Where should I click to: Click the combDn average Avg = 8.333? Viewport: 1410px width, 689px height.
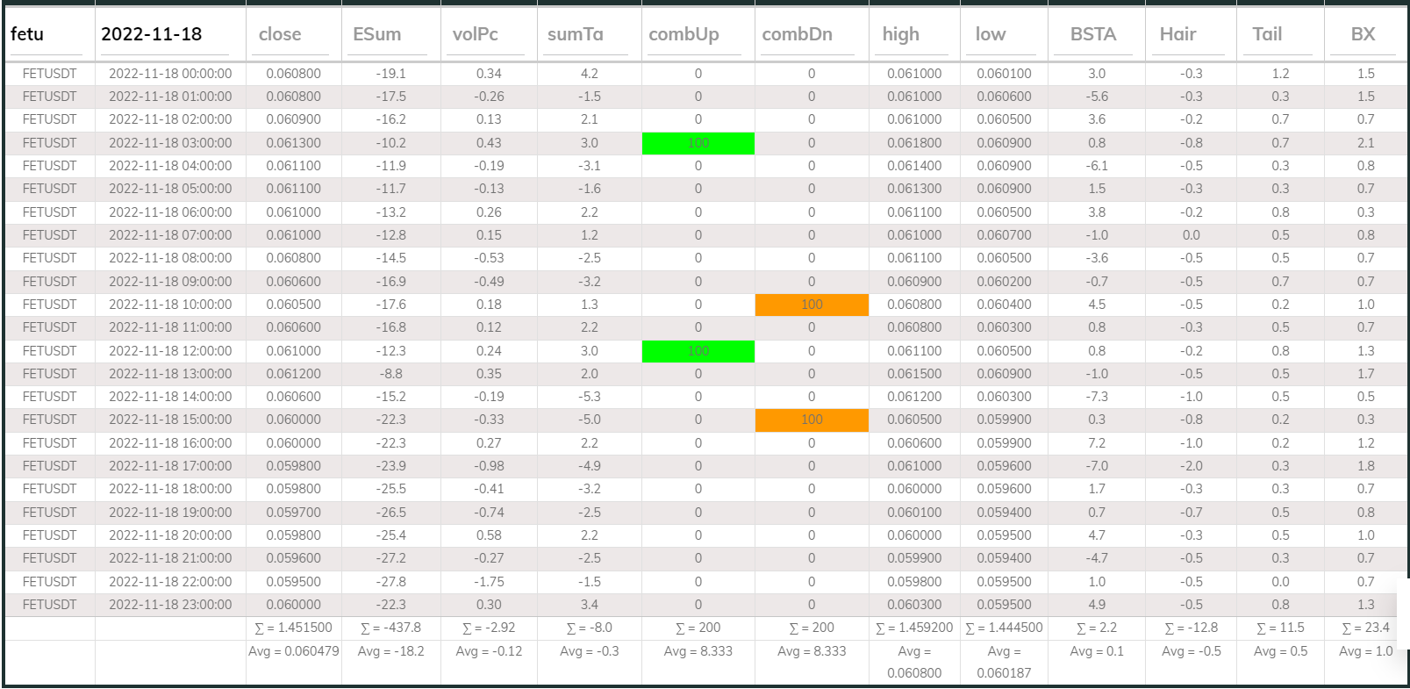pyautogui.click(x=812, y=651)
